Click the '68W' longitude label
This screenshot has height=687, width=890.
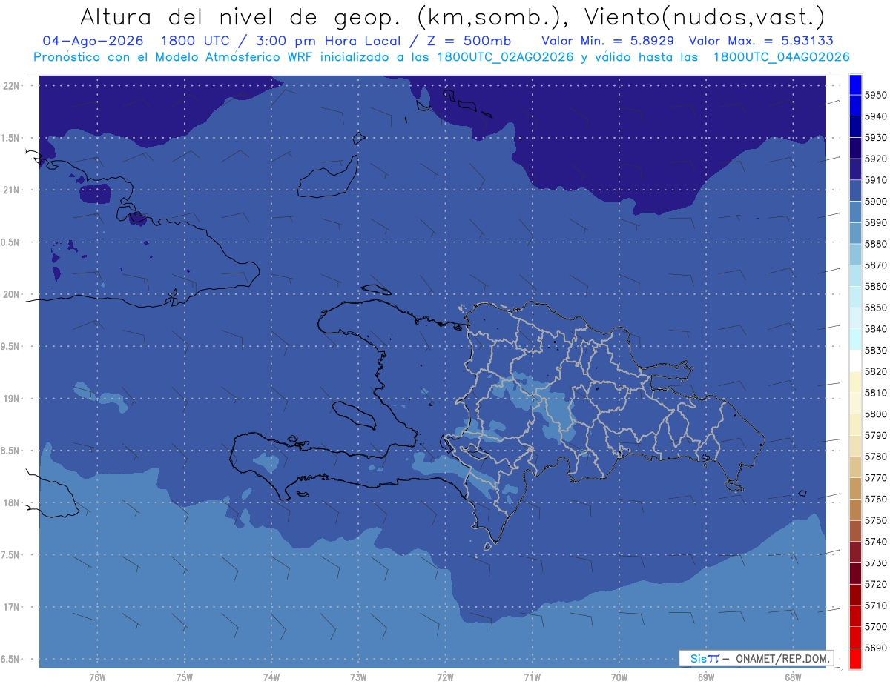(793, 677)
